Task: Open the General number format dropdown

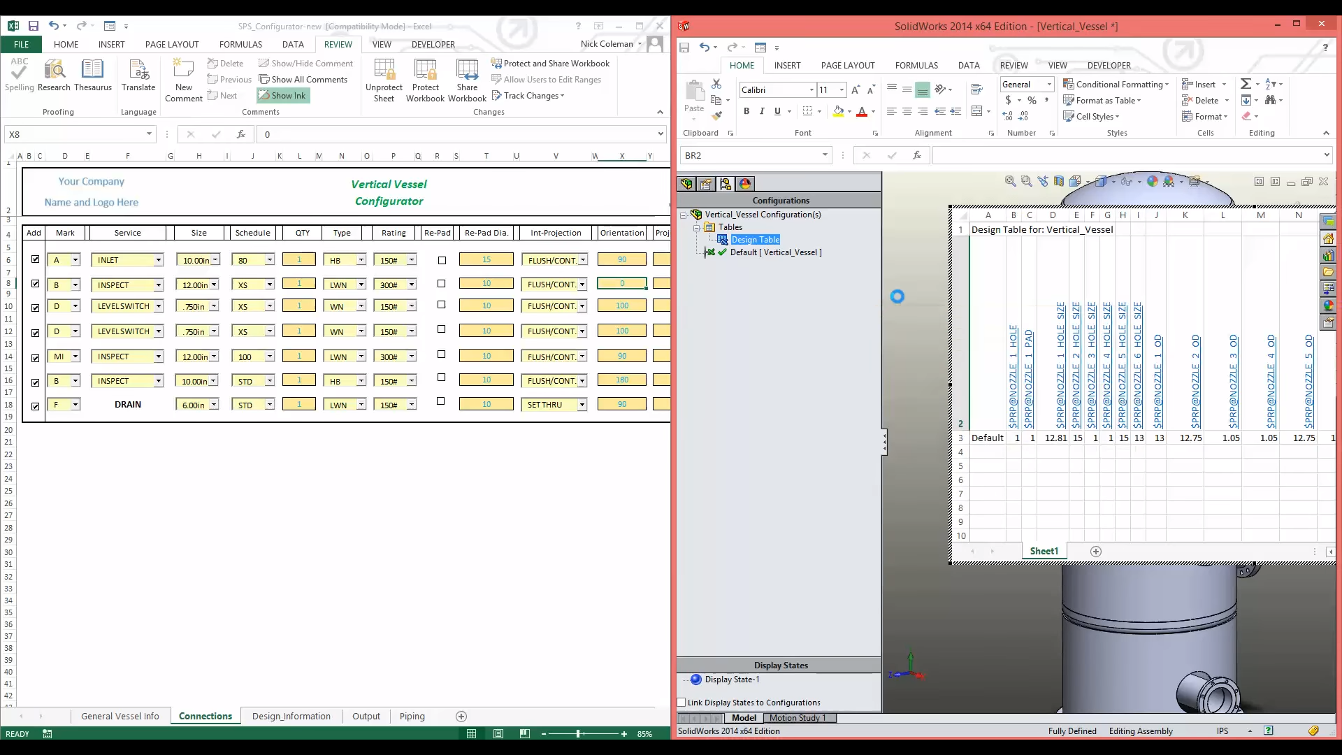Action: pyautogui.click(x=1049, y=84)
